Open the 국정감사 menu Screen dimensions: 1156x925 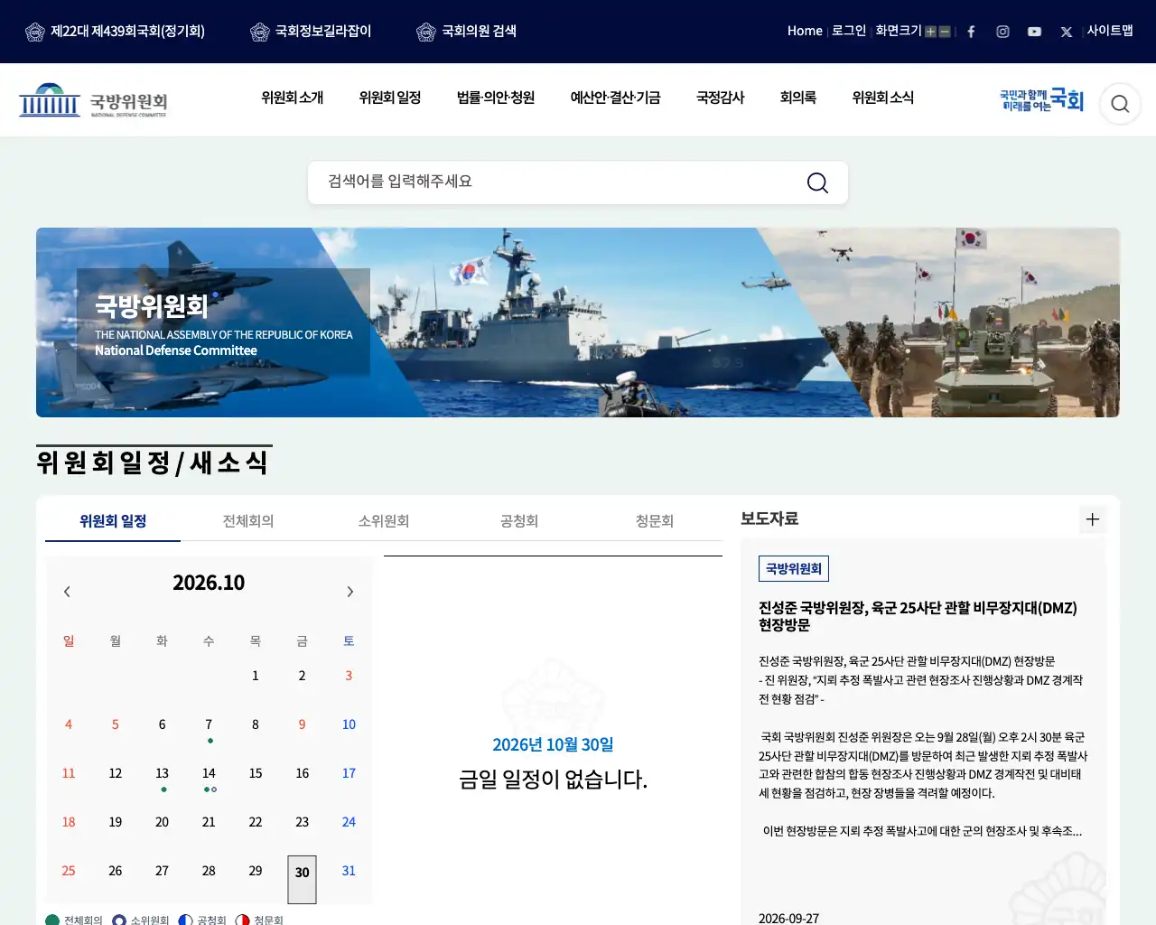click(721, 98)
